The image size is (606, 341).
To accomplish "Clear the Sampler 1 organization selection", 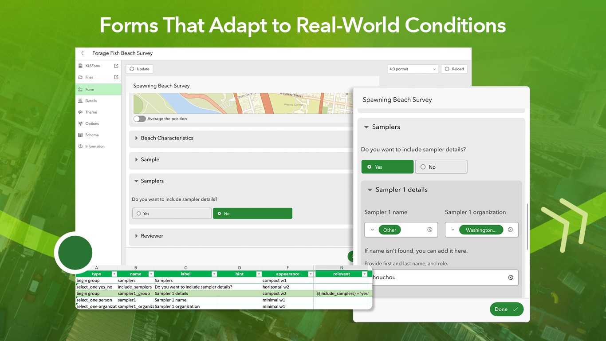I will click(x=510, y=230).
